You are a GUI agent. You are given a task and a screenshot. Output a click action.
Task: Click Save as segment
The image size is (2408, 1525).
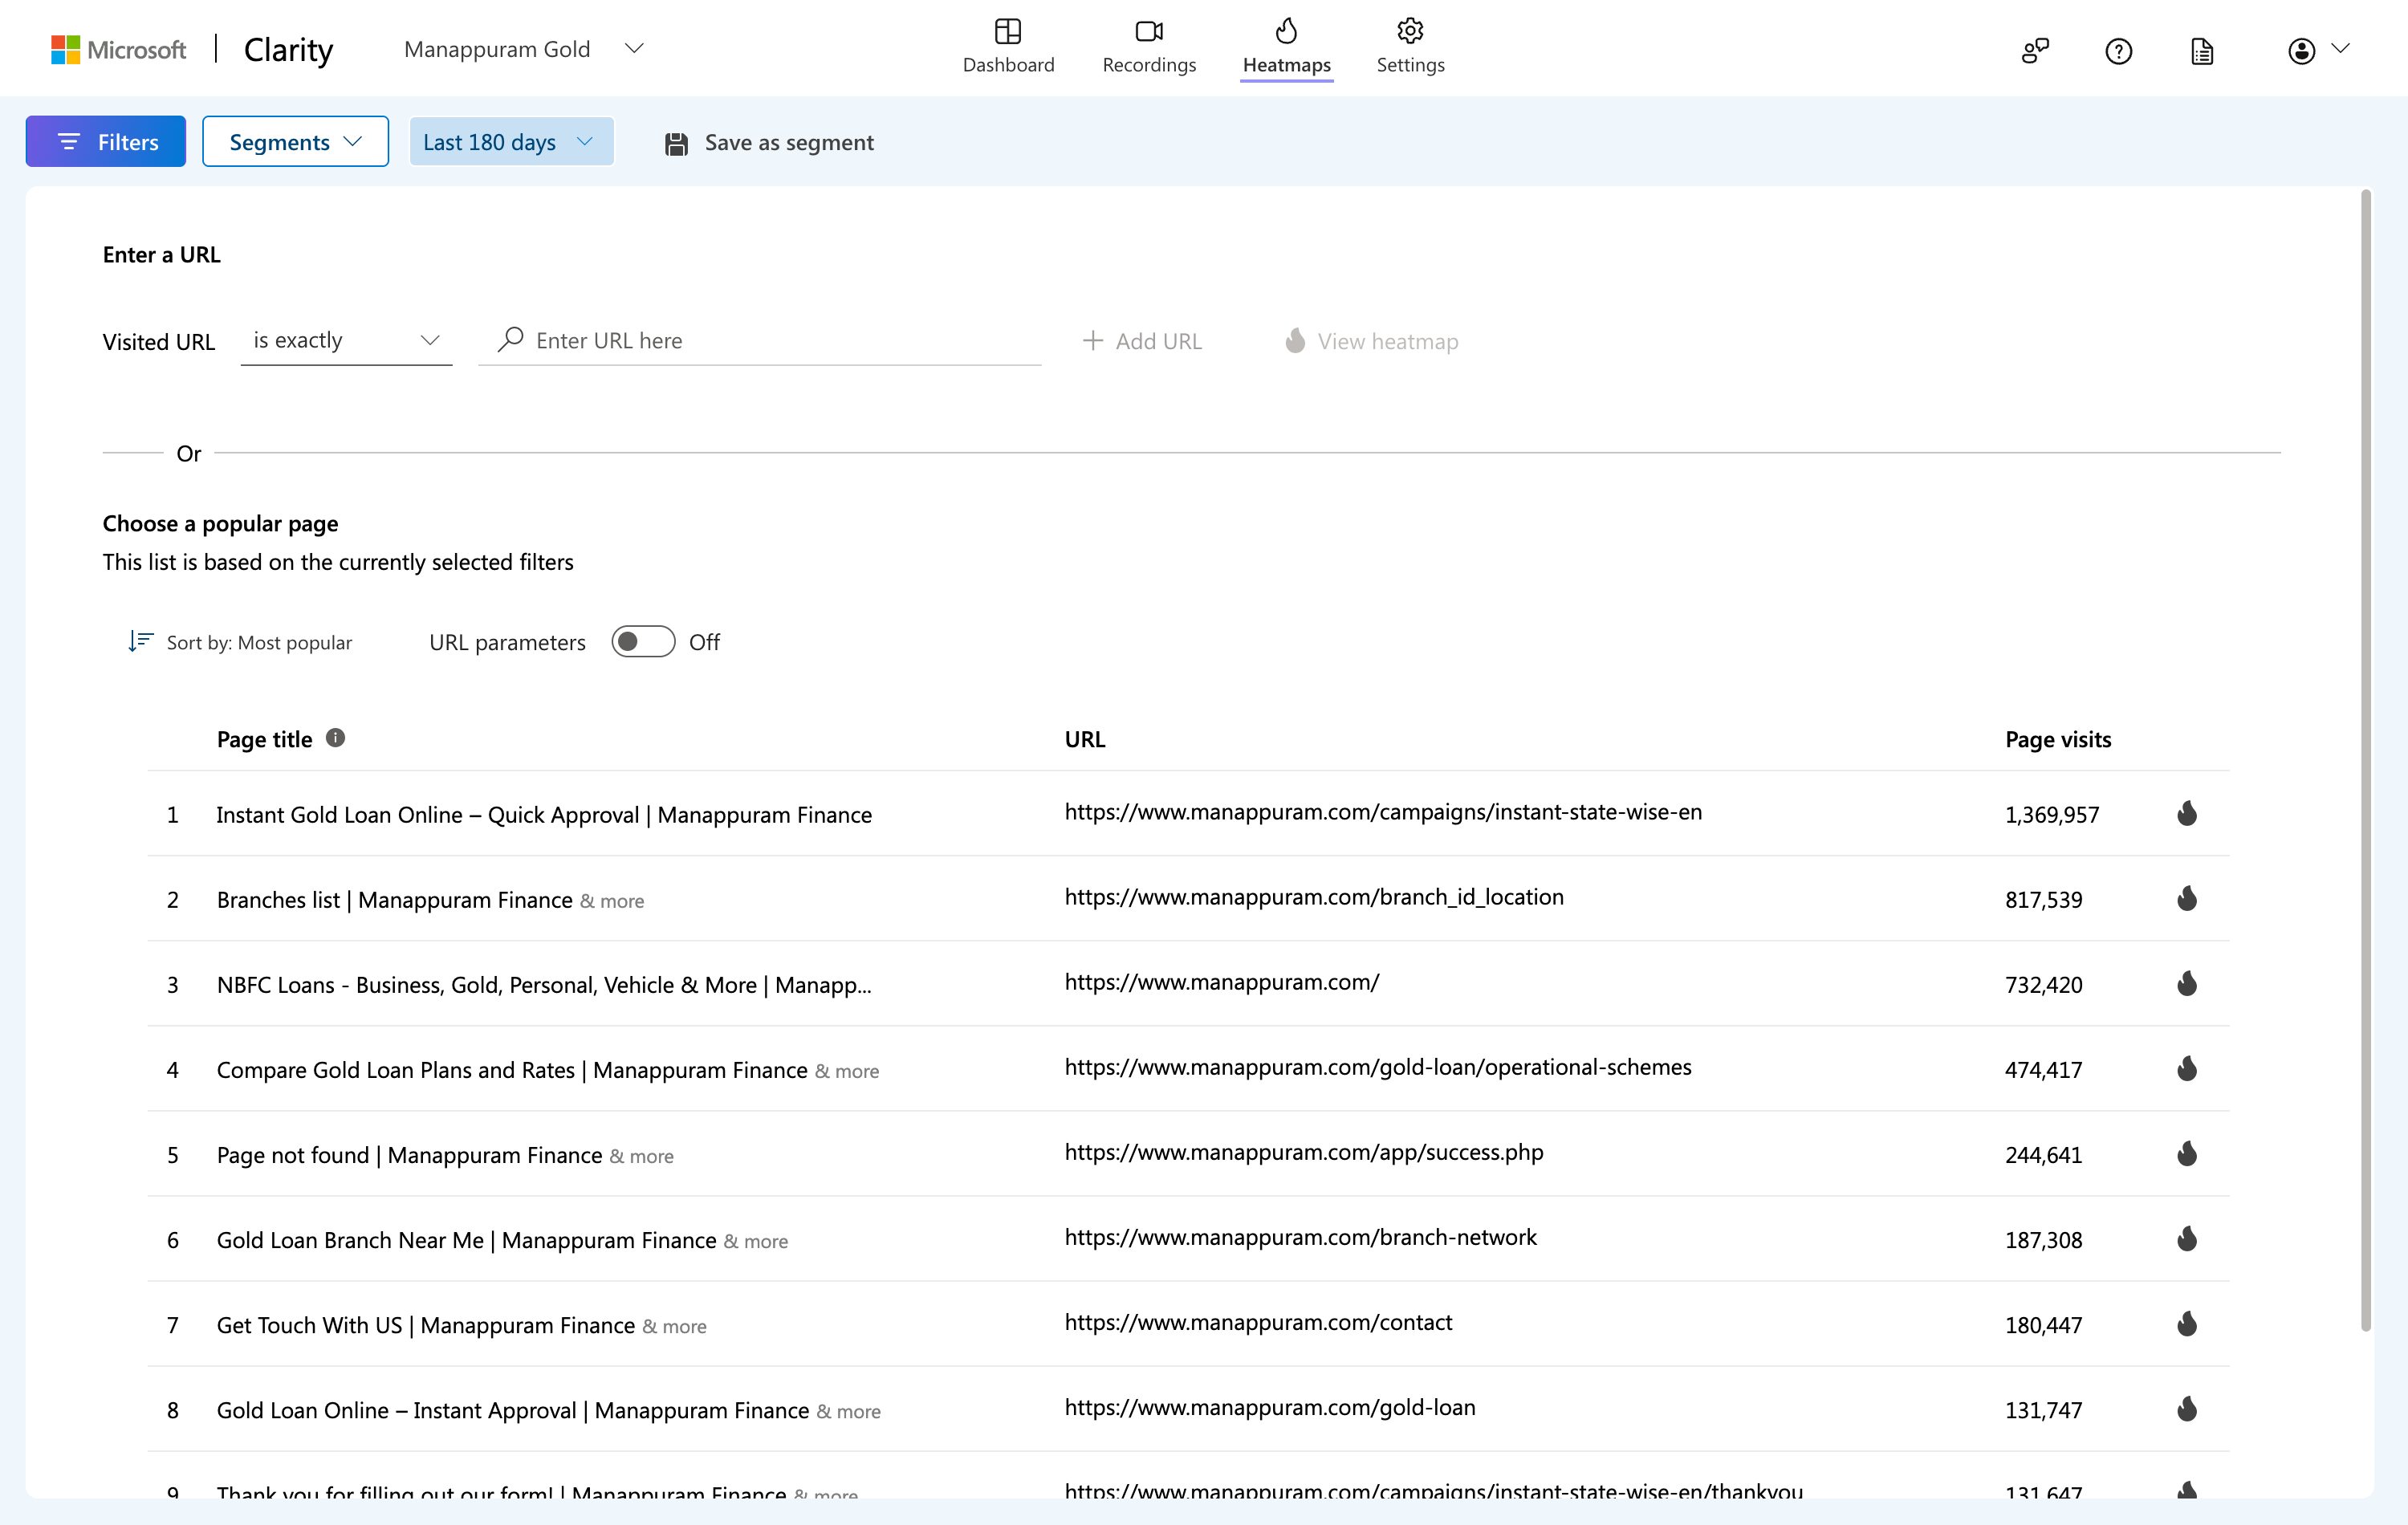click(x=769, y=143)
